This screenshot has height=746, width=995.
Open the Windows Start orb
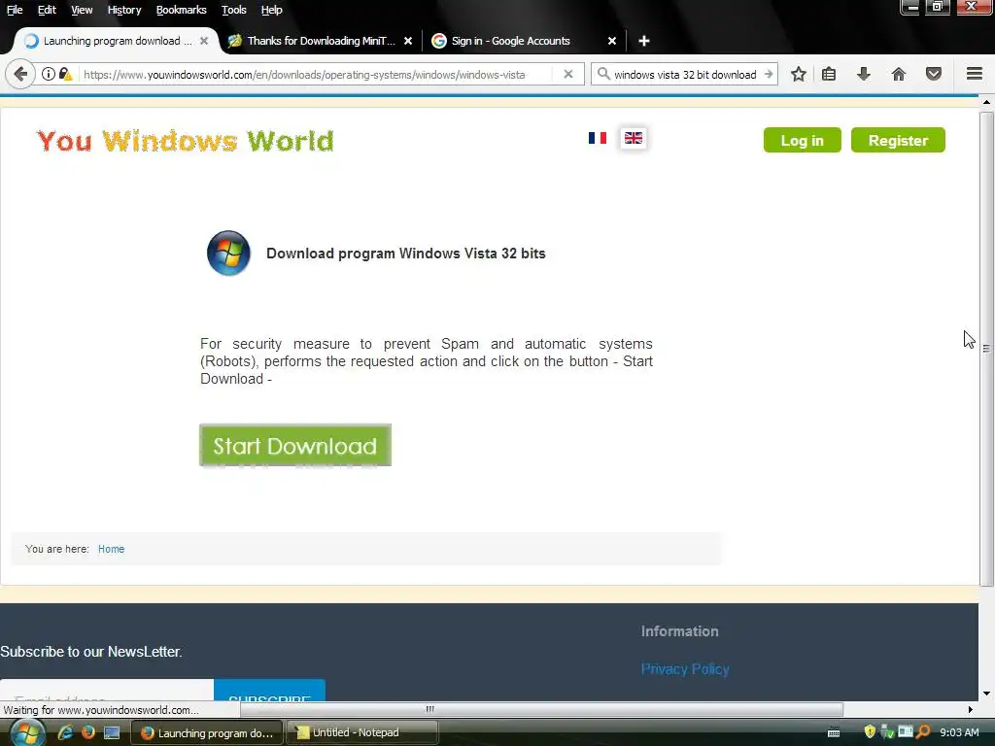tap(26, 732)
